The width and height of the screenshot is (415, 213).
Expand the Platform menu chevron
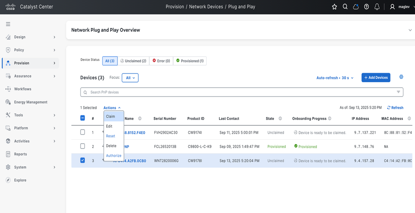(54, 128)
